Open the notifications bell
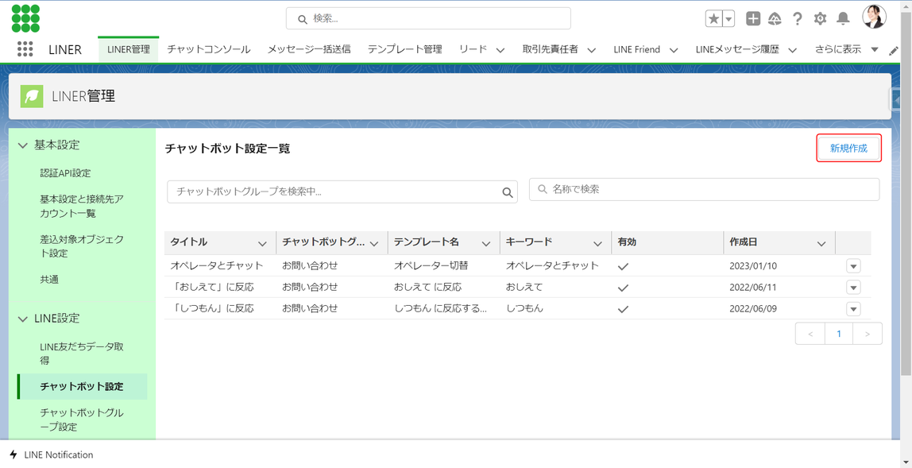 tap(843, 18)
